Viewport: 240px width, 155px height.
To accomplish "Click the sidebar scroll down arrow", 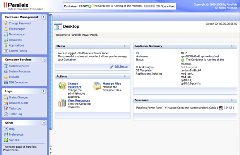I will (x=51, y=153).
